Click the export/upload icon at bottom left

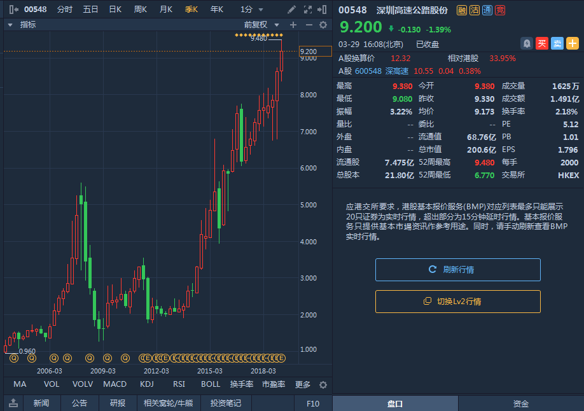coord(12,403)
